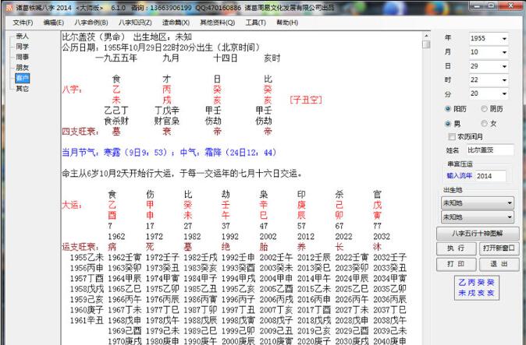
Task: Open the first 出生地 dropdown
Action: tap(477, 202)
